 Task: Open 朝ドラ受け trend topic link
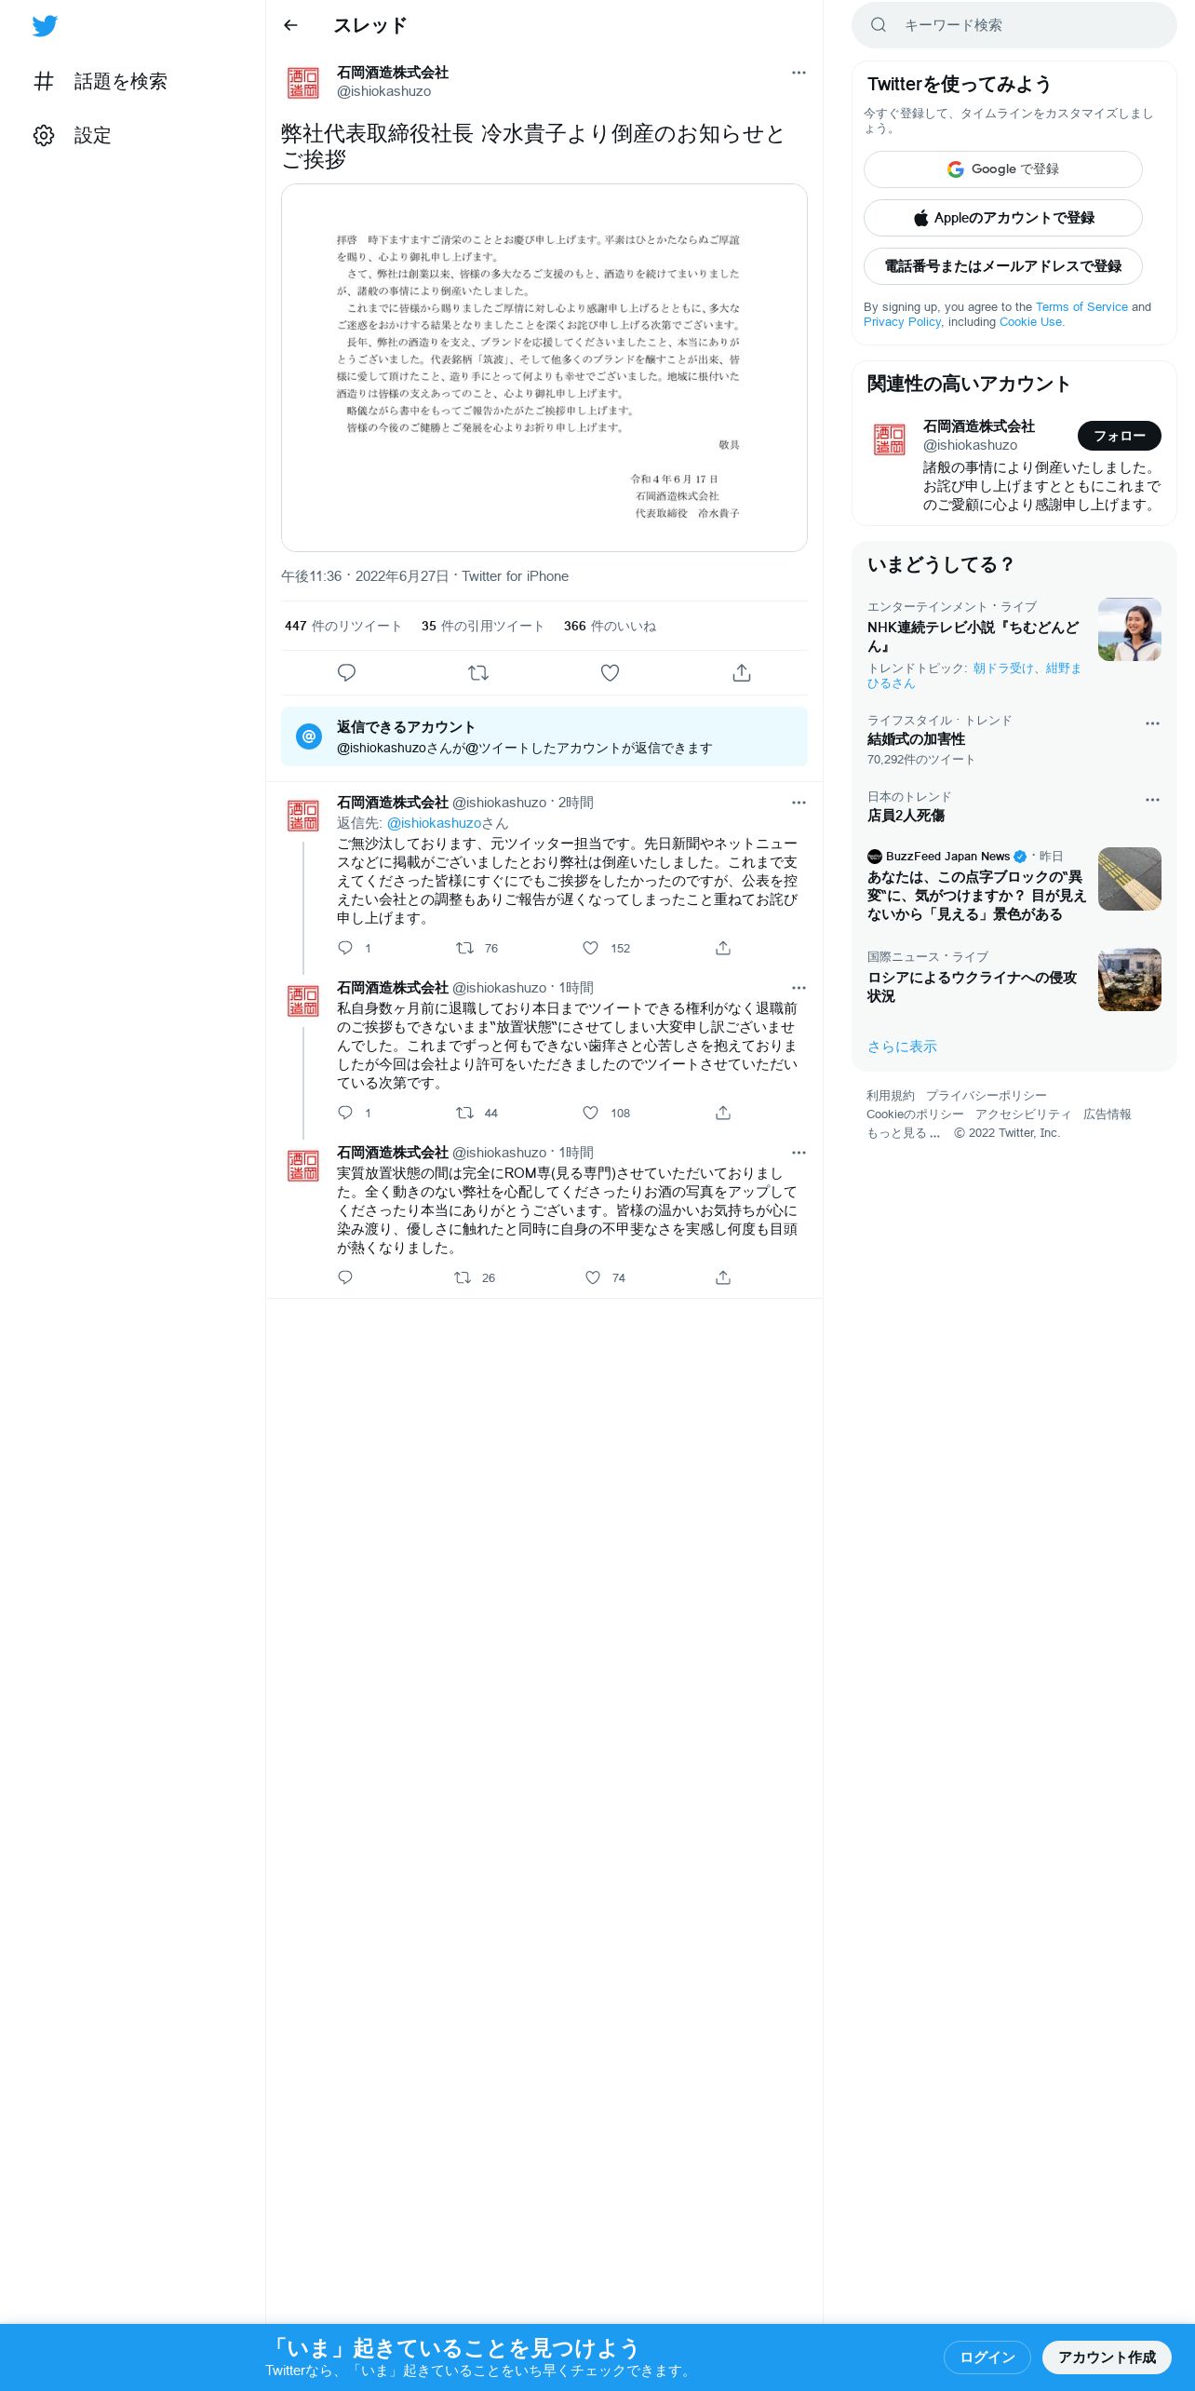[1005, 669]
